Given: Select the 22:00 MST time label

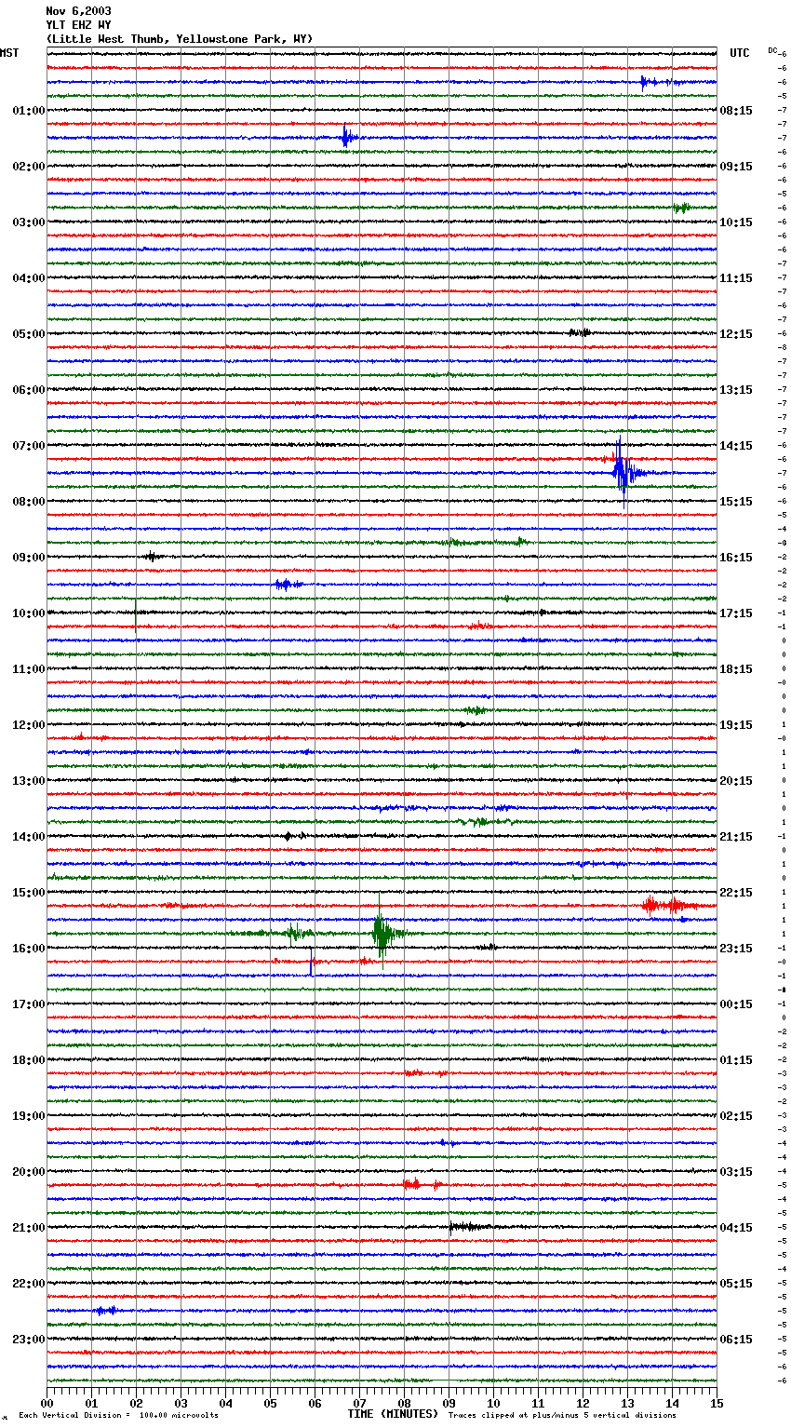Looking at the screenshot, I should (29, 1284).
